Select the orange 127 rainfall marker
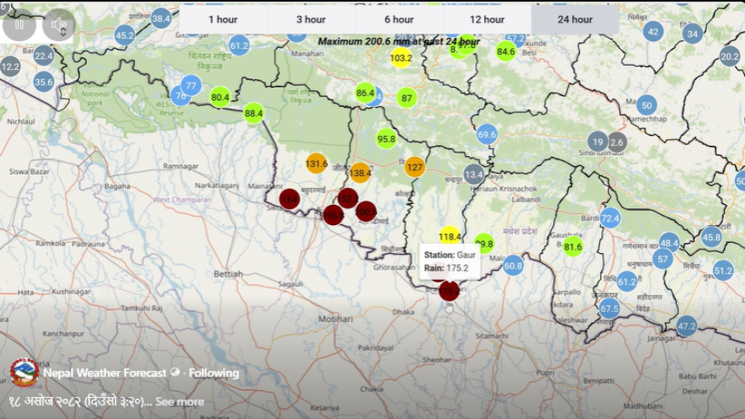 (415, 167)
